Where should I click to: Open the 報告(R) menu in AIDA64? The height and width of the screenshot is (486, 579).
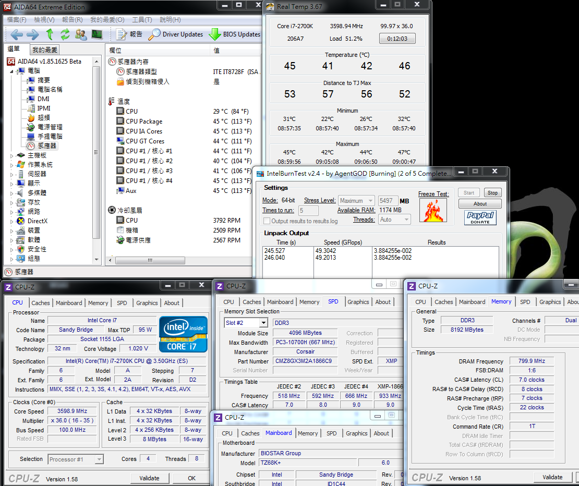tap(73, 20)
